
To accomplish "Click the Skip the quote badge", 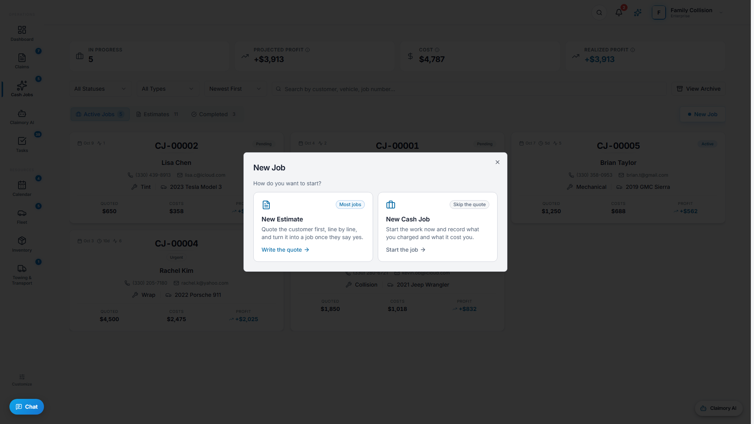I will [x=469, y=205].
